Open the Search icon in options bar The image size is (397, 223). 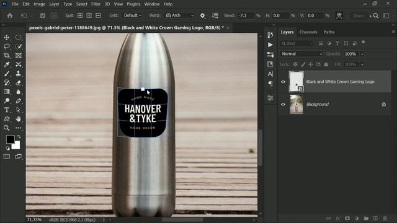tap(376, 15)
